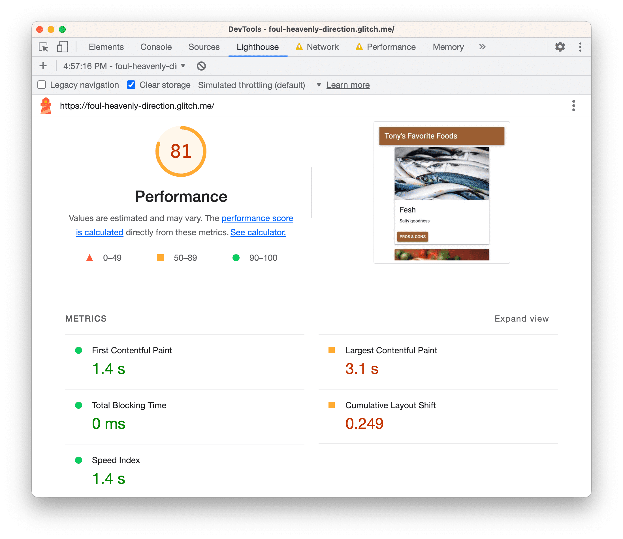This screenshot has height=539, width=623.
Task: Click the device toggle icon
Action: point(62,47)
